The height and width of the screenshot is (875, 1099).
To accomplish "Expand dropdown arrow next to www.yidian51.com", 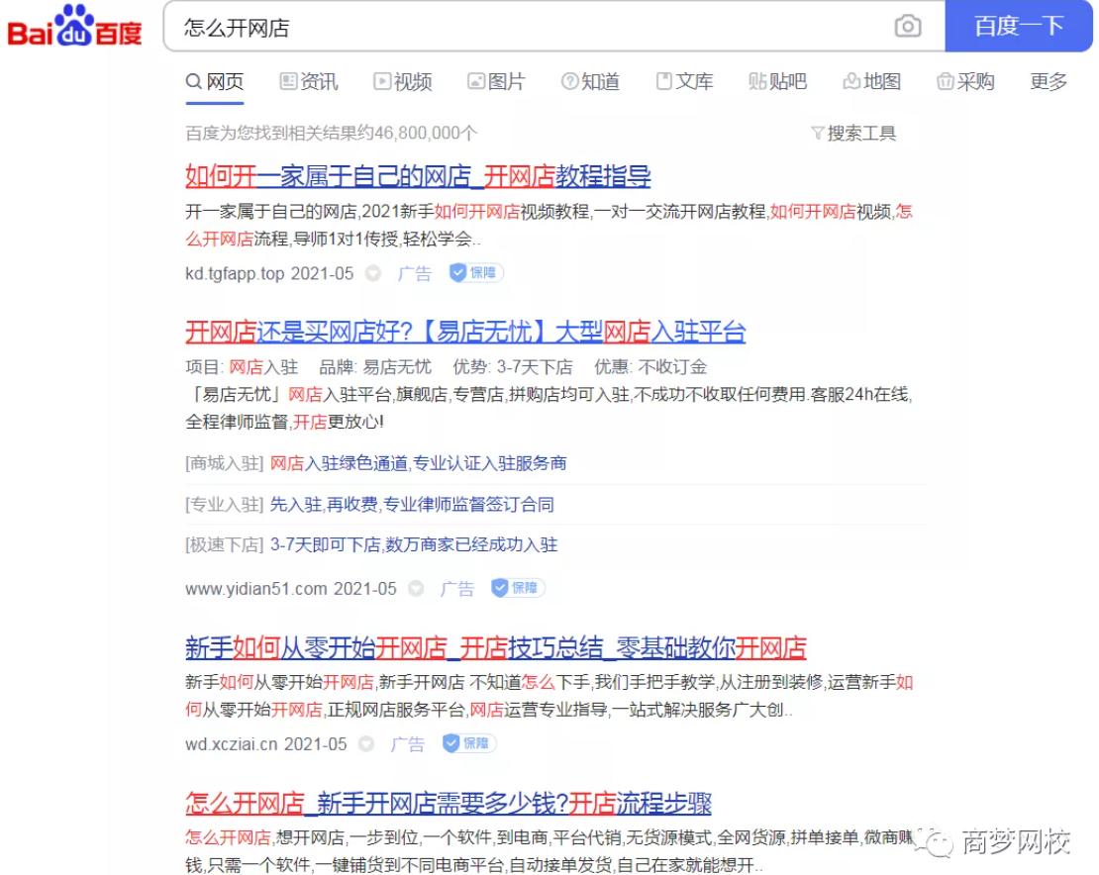I will 416,589.
